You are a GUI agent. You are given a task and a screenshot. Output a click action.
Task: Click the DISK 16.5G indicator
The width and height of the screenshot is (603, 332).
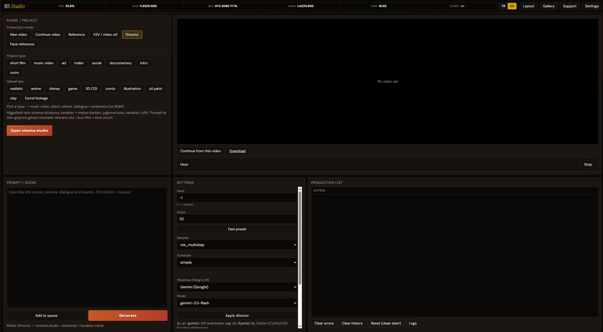point(379,6)
